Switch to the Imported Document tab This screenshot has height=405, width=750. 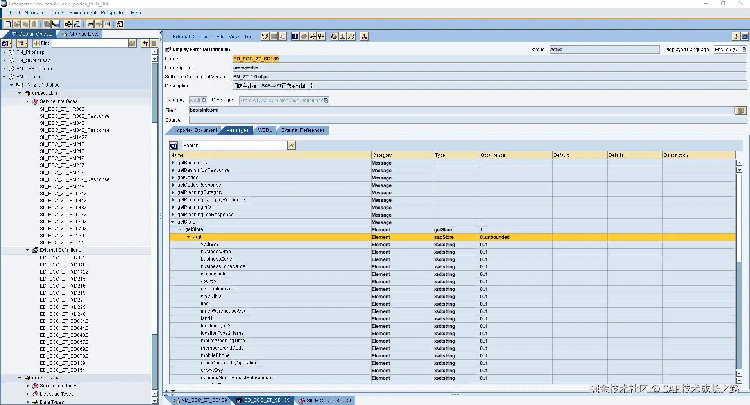click(x=194, y=130)
